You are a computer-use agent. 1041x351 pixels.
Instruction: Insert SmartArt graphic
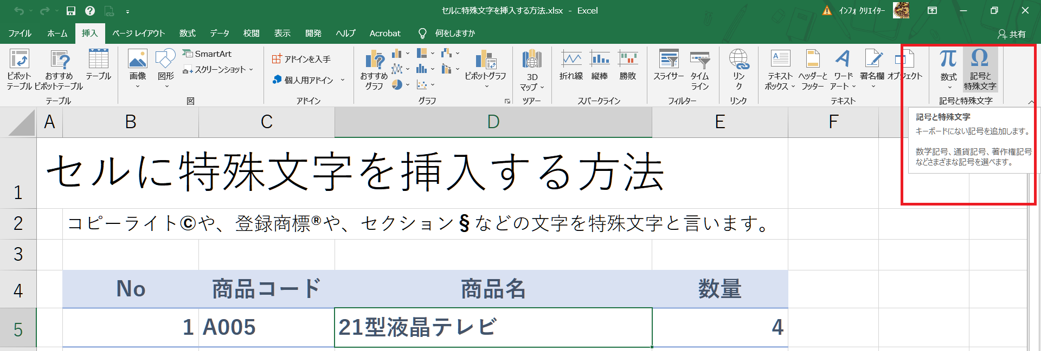207,54
